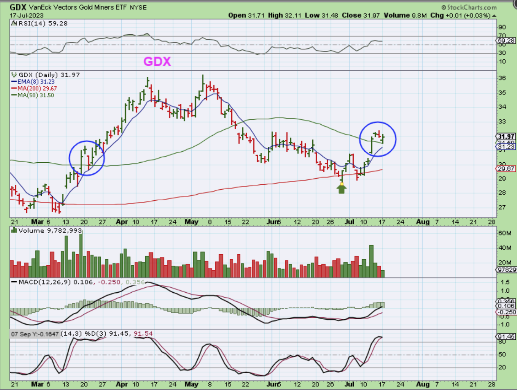Screen dimensions: 517x390
Task: Click the green MA(50) legend line sample
Action: pos(14,95)
